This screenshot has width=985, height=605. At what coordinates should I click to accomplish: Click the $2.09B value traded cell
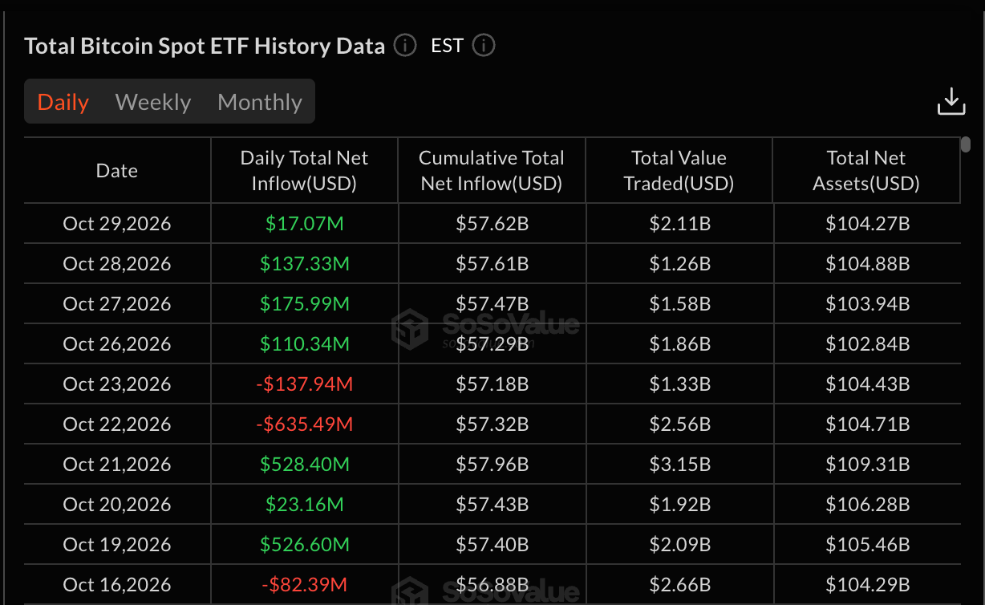[x=680, y=544]
